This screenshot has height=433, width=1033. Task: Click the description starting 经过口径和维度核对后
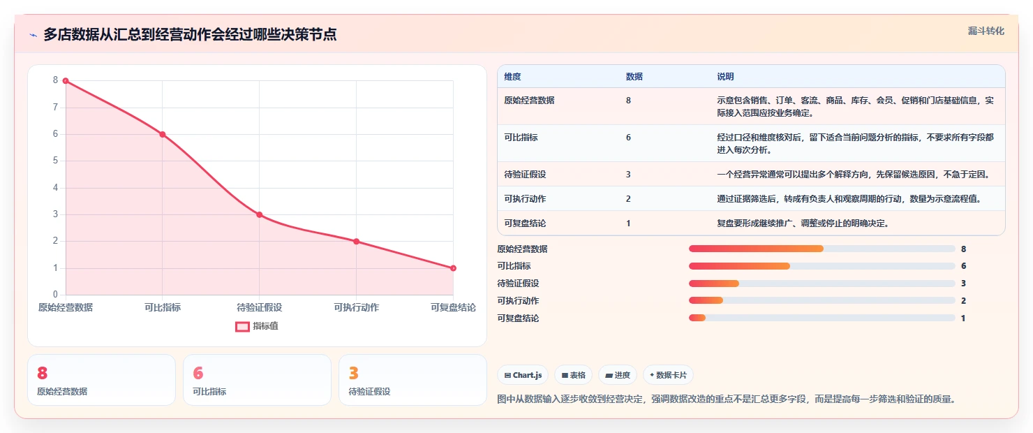(855, 144)
